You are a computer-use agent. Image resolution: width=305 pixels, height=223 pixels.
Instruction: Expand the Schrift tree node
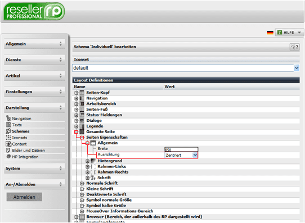pyautogui.click(x=88, y=178)
